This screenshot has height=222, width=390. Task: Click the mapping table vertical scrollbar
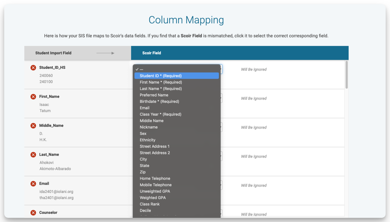point(347,75)
